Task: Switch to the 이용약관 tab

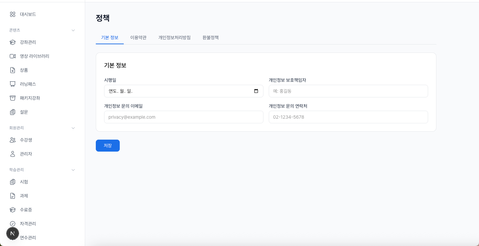Action: 138,38
